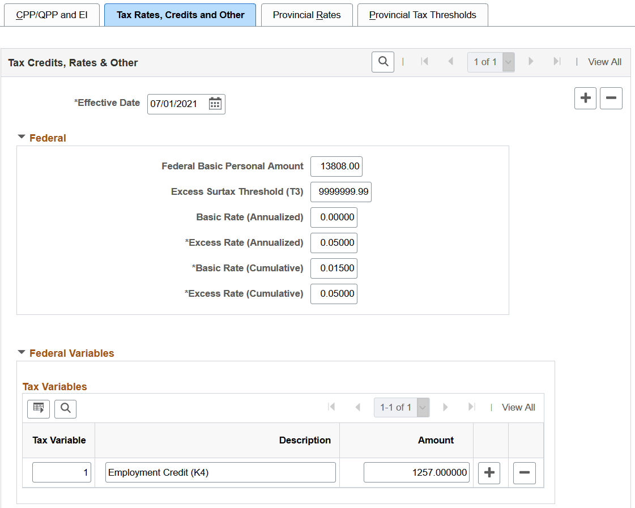
Task: Open the Tax Variables grid personalize icon
Action: pos(39,408)
